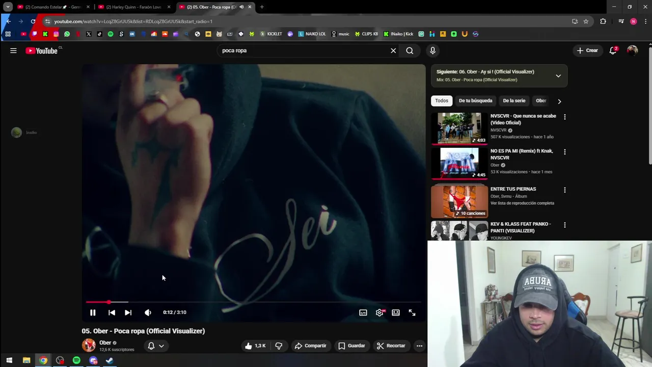Viewport: 652px width, 367px height.
Task: Show more filter chips with right arrow
Action: (559, 101)
